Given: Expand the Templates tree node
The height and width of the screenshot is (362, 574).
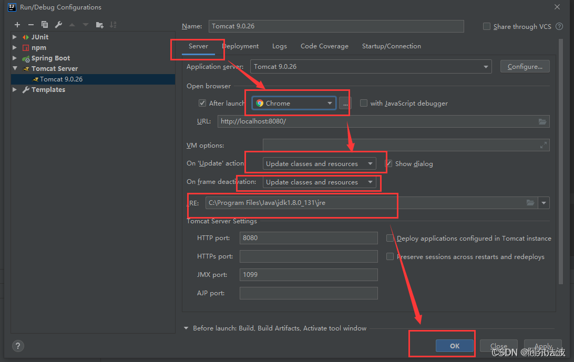Looking at the screenshot, I should (15, 90).
